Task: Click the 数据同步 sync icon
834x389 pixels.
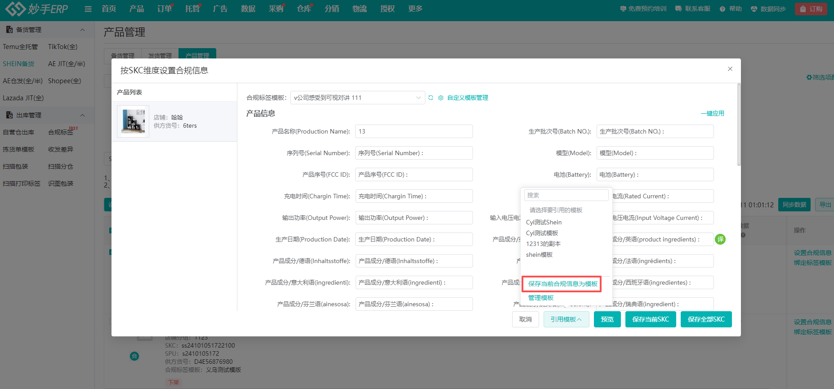Action: tap(754, 9)
